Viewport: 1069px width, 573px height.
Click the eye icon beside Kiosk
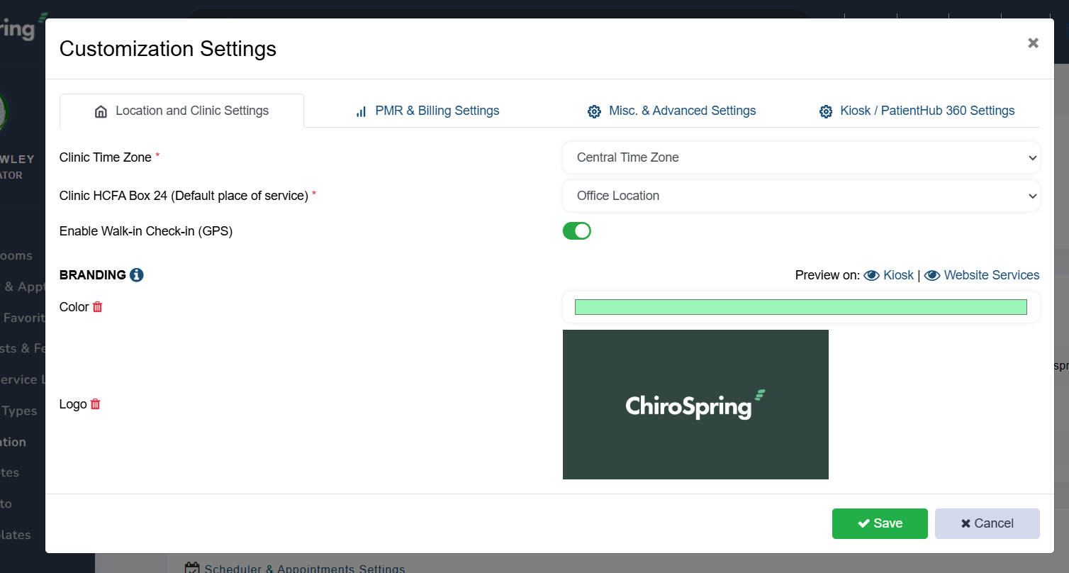coord(871,275)
